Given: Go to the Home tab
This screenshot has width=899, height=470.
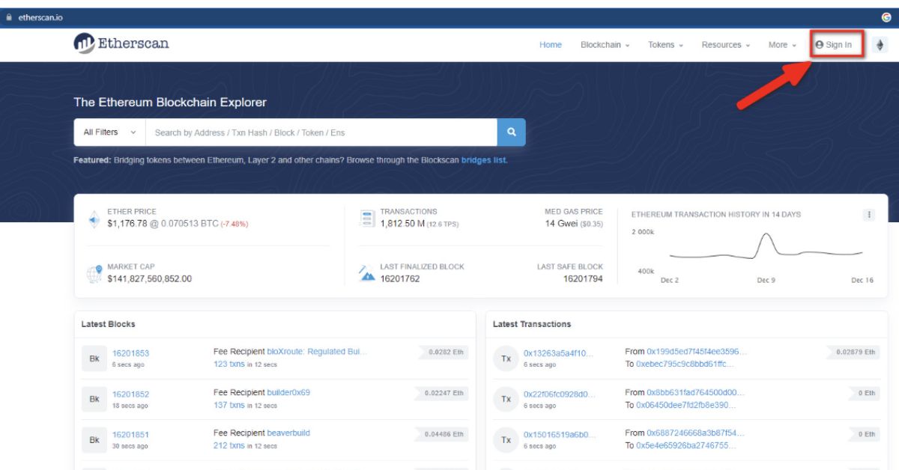Looking at the screenshot, I should (551, 45).
